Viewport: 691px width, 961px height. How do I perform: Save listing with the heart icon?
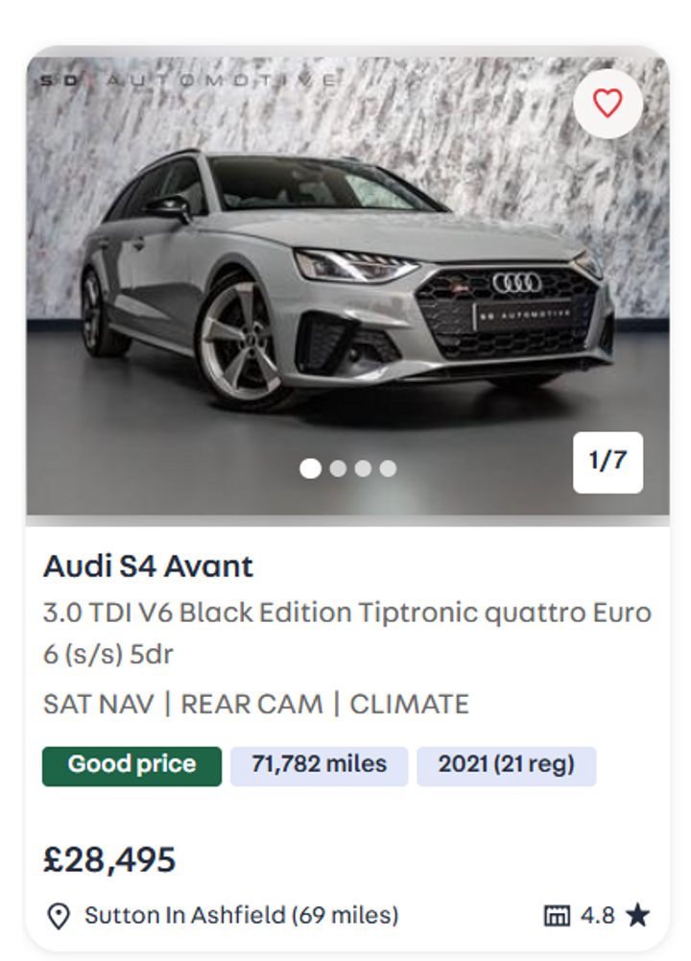[x=608, y=104]
